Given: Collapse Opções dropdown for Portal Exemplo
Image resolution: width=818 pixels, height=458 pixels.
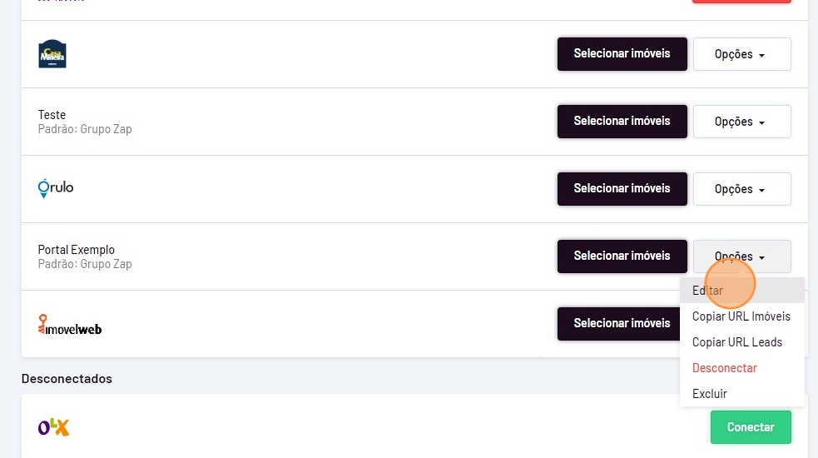Looking at the screenshot, I should click(741, 256).
